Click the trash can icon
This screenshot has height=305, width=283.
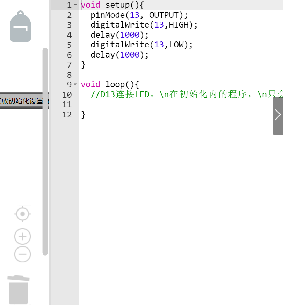click(19, 290)
